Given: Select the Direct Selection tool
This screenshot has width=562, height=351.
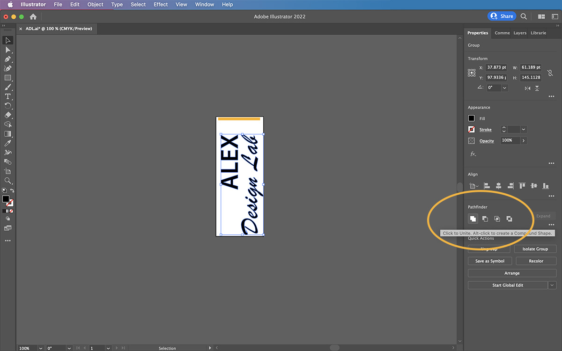Looking at the screenshot, I should 7,50.
